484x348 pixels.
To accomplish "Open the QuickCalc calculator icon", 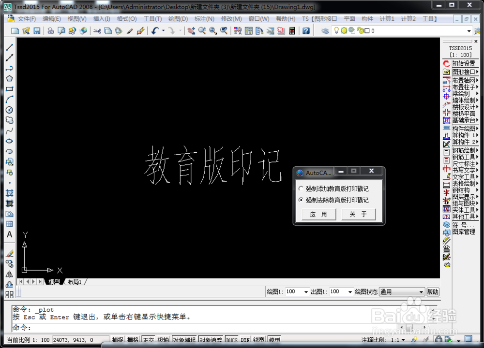I will (x=292, y=31).
